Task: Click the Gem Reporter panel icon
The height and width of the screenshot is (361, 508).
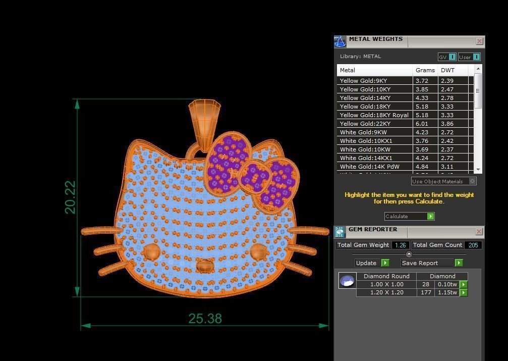Action: pyautogui.click(x=340, y=232)
